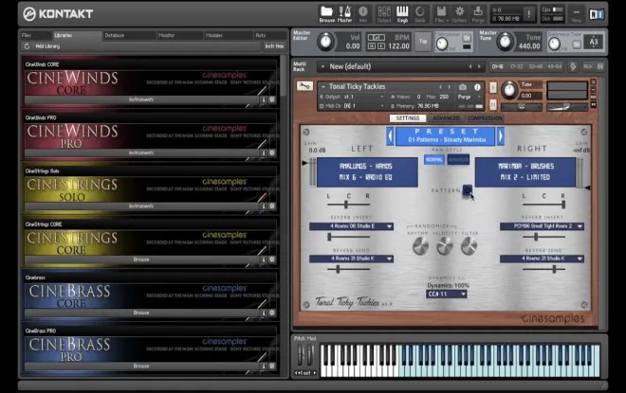The image size is (626, 393).
Task: Open CineStrings Solo library gear settings
Action: pos(272,206)
